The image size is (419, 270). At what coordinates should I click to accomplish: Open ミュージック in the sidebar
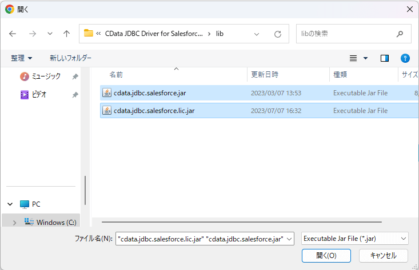pos(40,76)
